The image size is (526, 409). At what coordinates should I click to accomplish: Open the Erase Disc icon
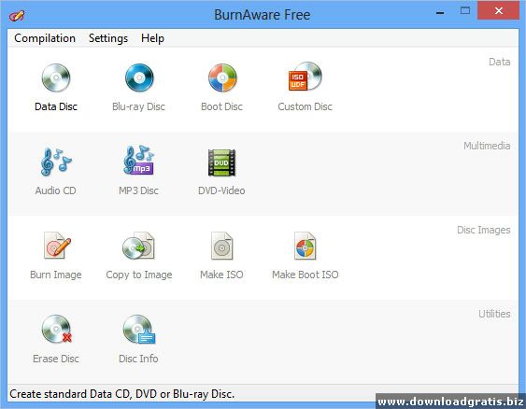pos(57,329)
